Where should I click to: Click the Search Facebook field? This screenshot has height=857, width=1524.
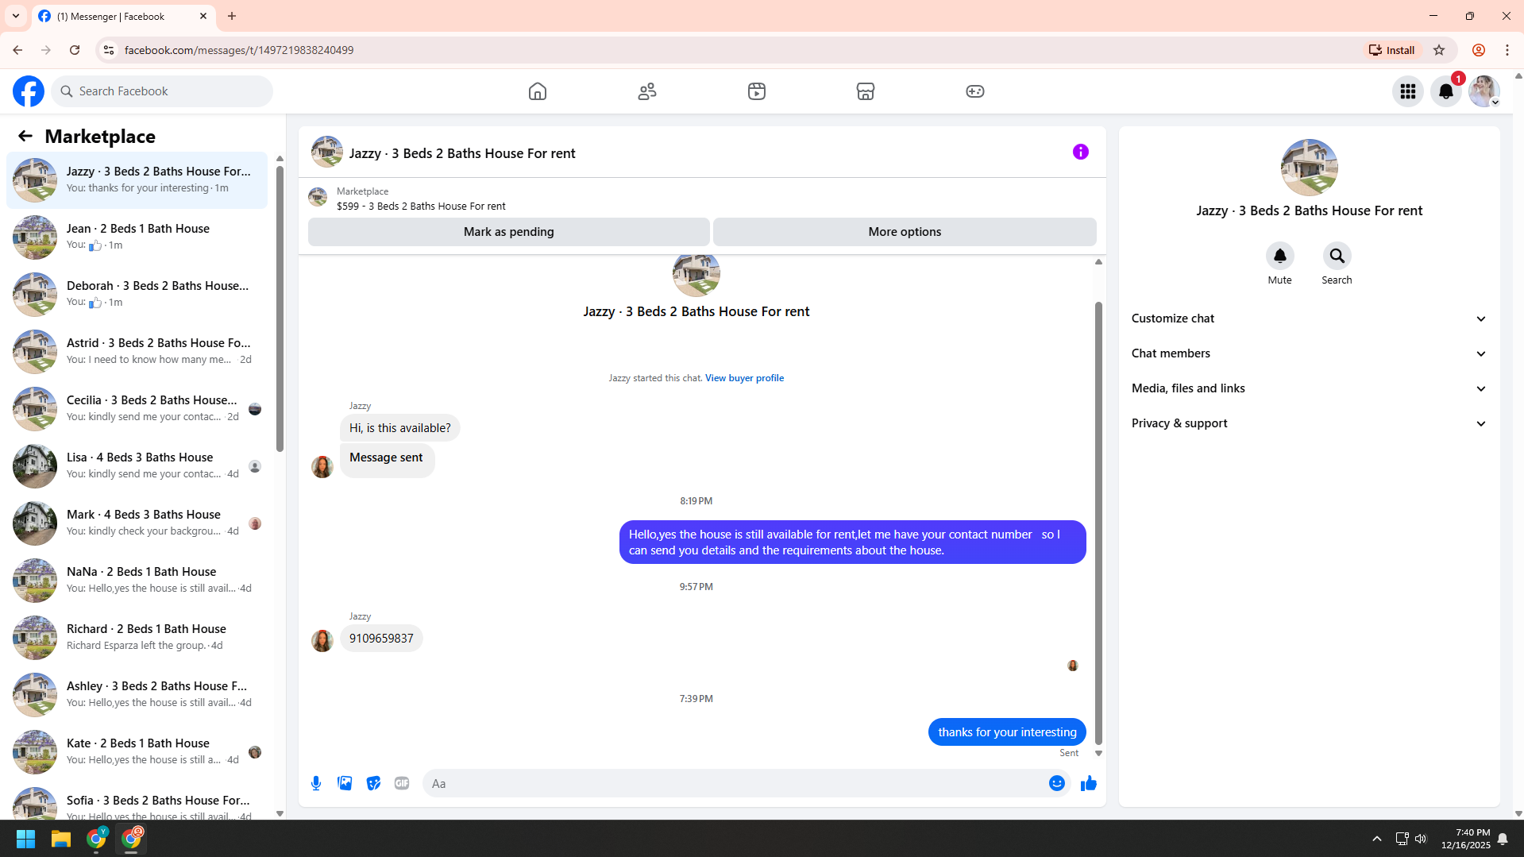point(163,91)
